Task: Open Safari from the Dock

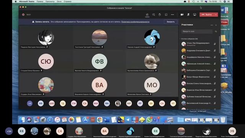Action: click(x=50, y=120)
